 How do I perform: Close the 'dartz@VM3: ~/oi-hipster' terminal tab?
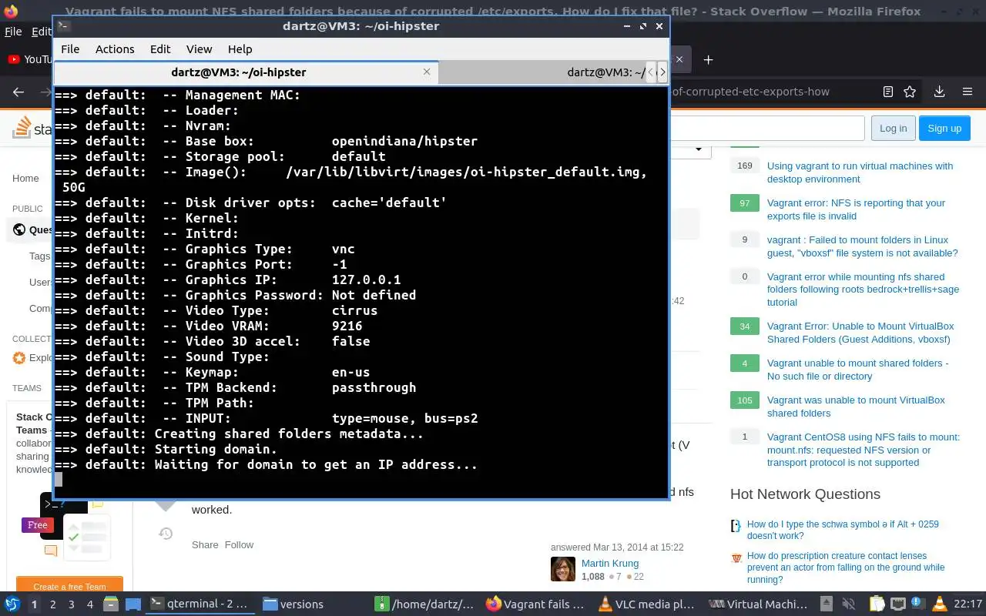tap(427, 72)
